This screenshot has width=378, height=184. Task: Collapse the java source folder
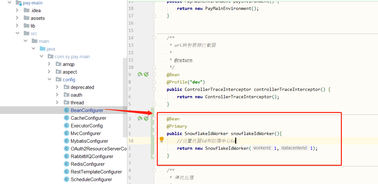click(33, 49)
